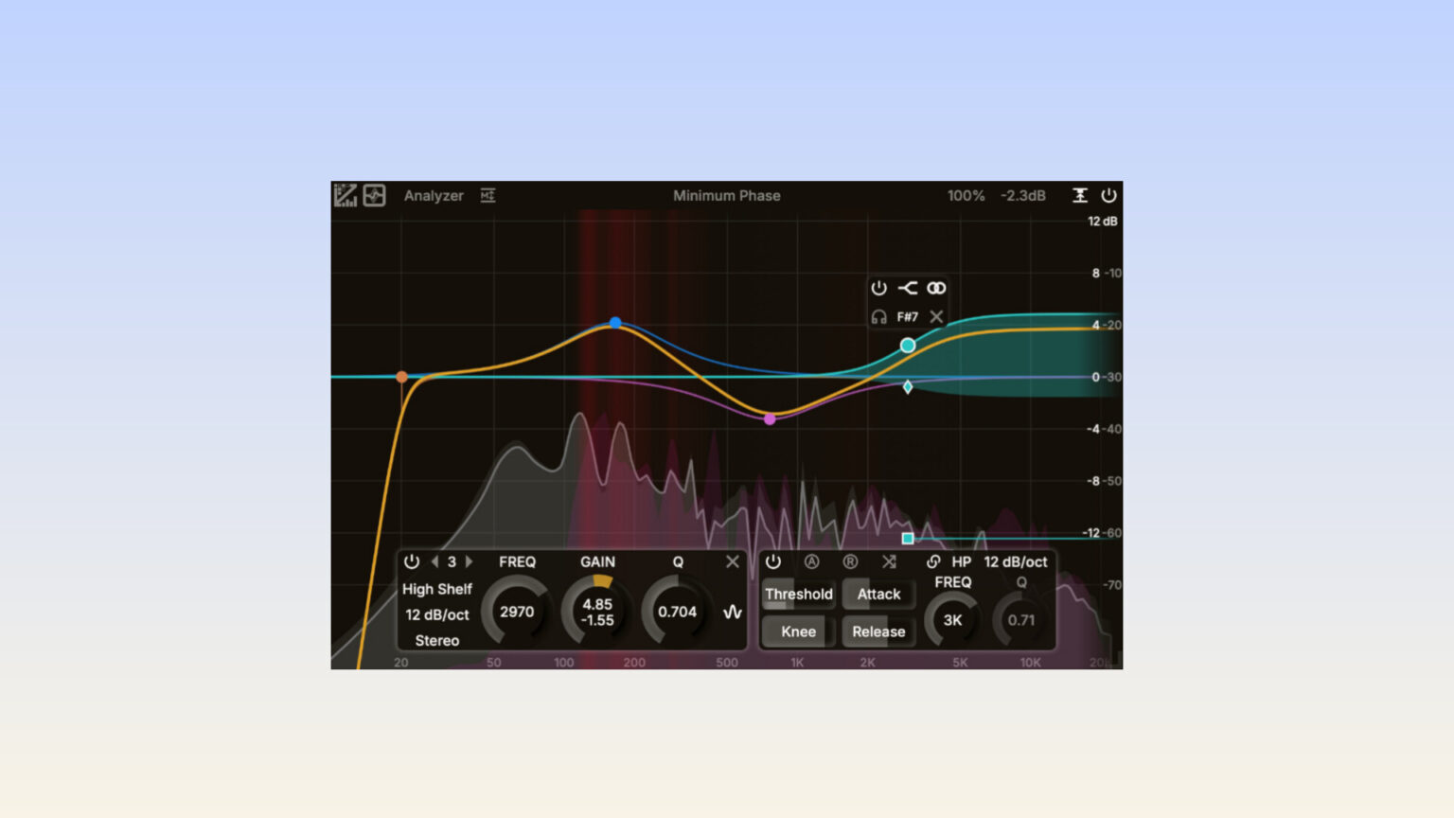Select the Auto (A) icon in dynamics section
The height and width of the screenshot is (818, 1454).
(813, 561)
